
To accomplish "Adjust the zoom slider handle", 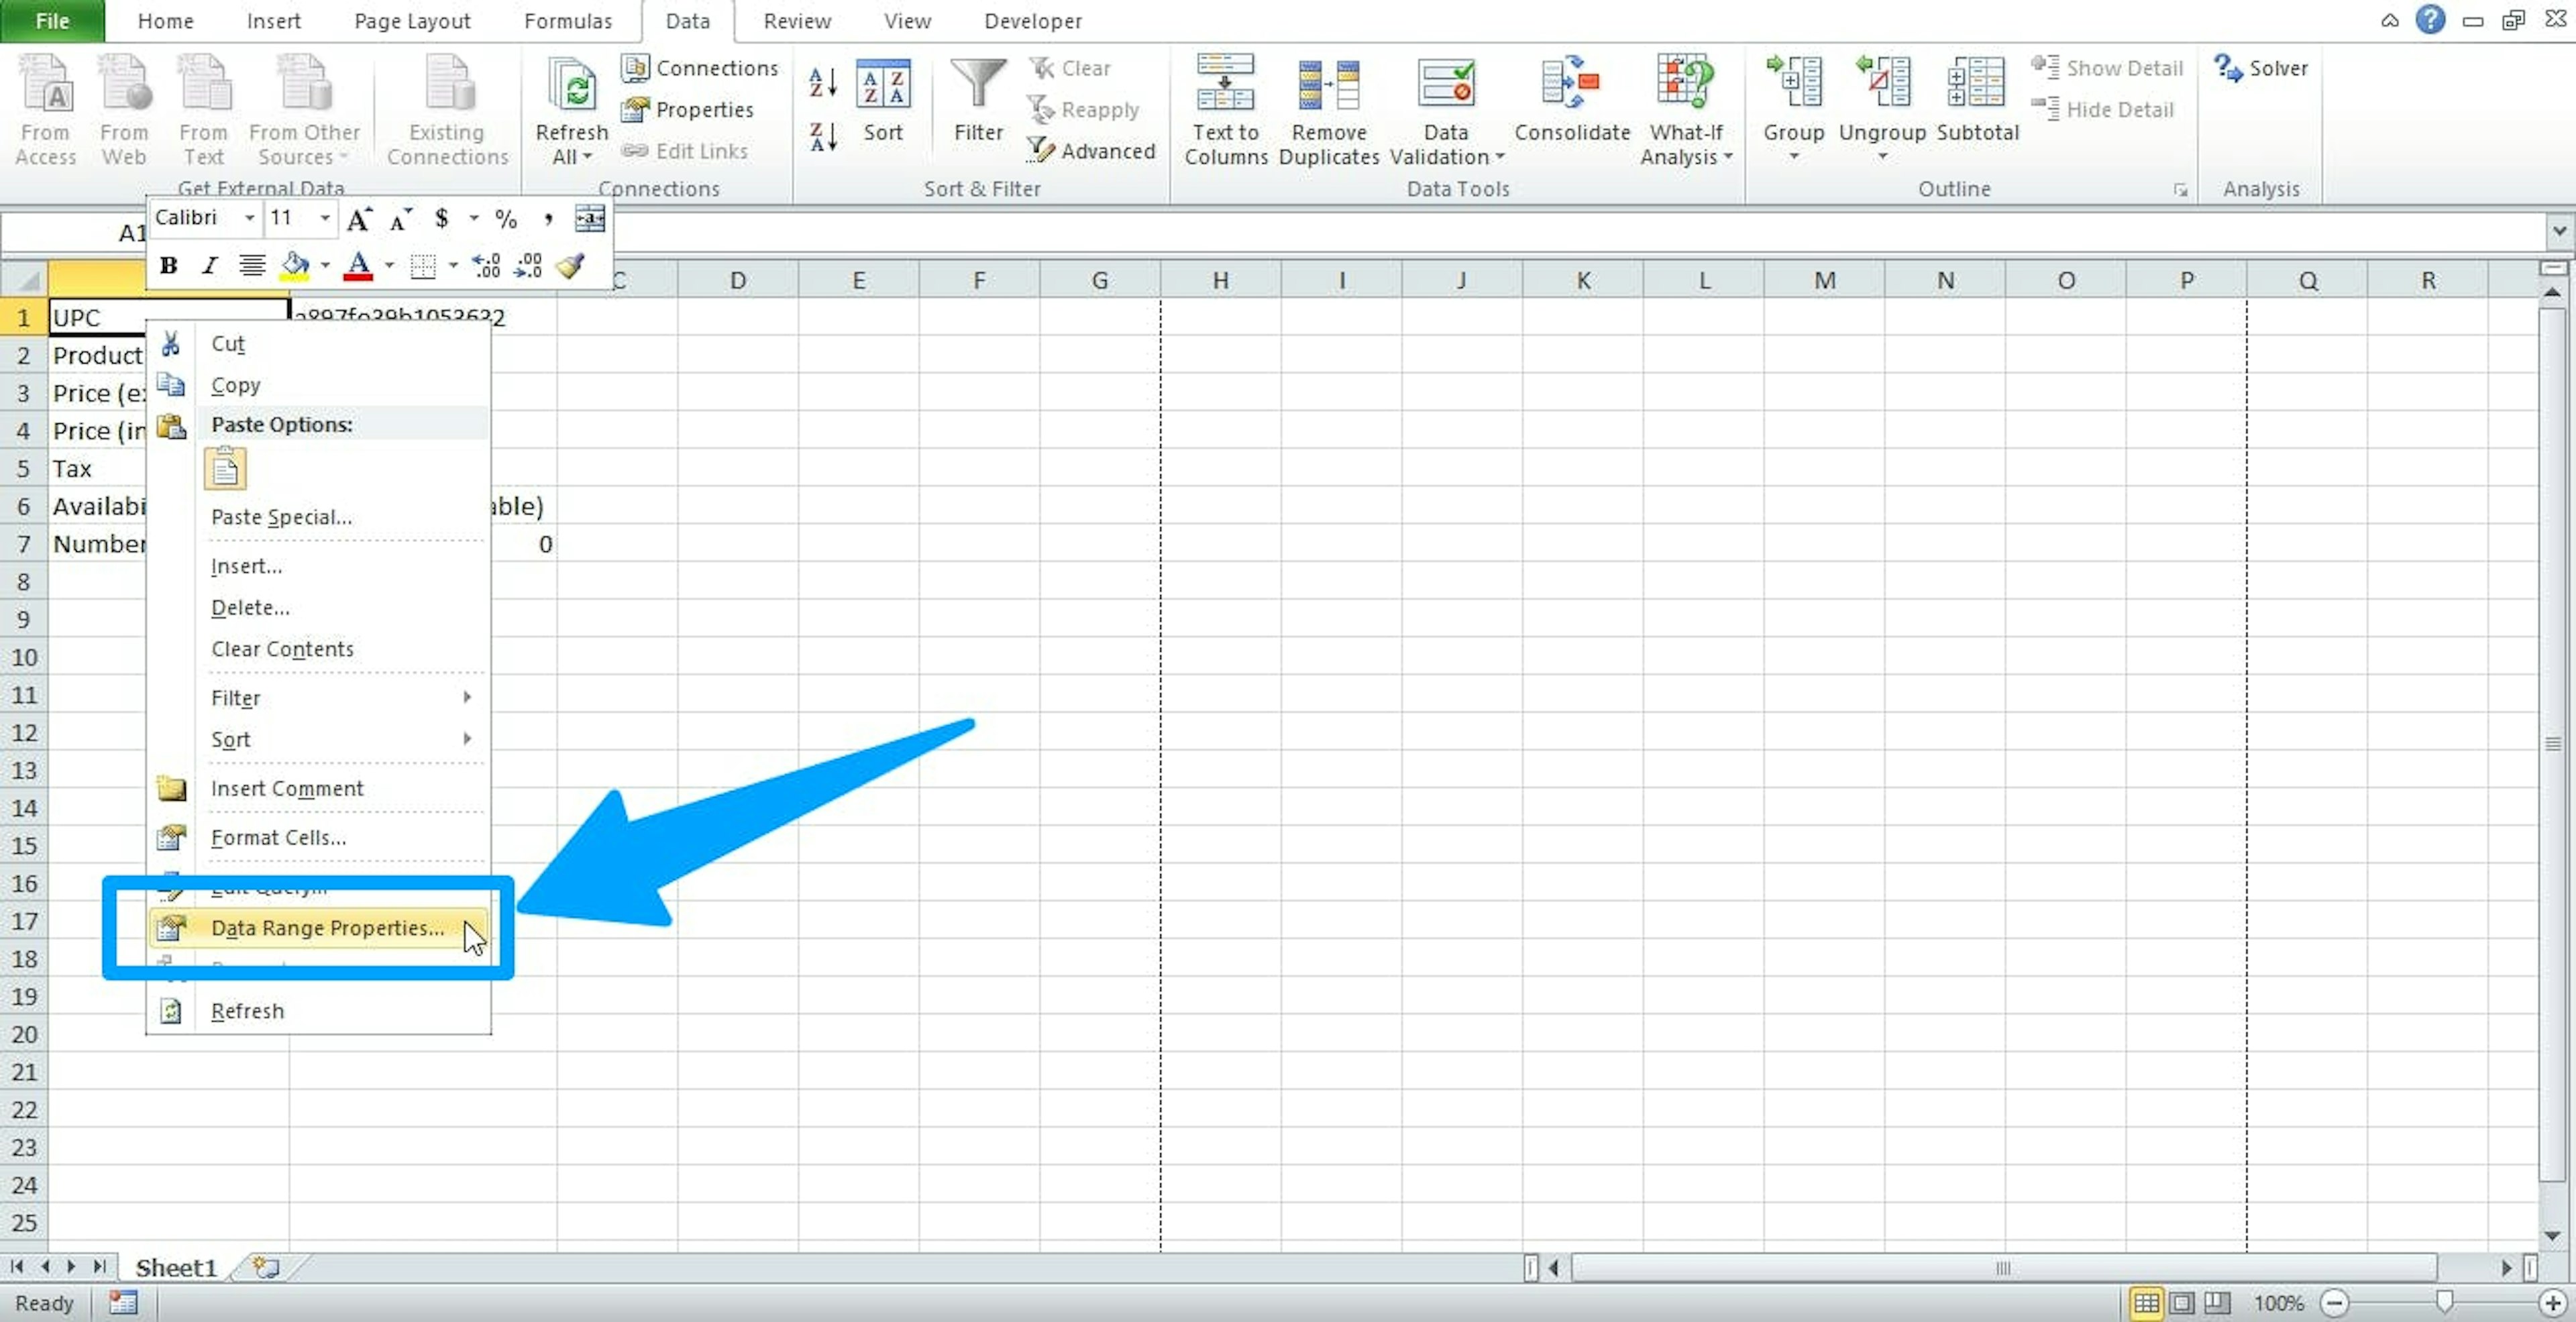I will 2444,1302.
